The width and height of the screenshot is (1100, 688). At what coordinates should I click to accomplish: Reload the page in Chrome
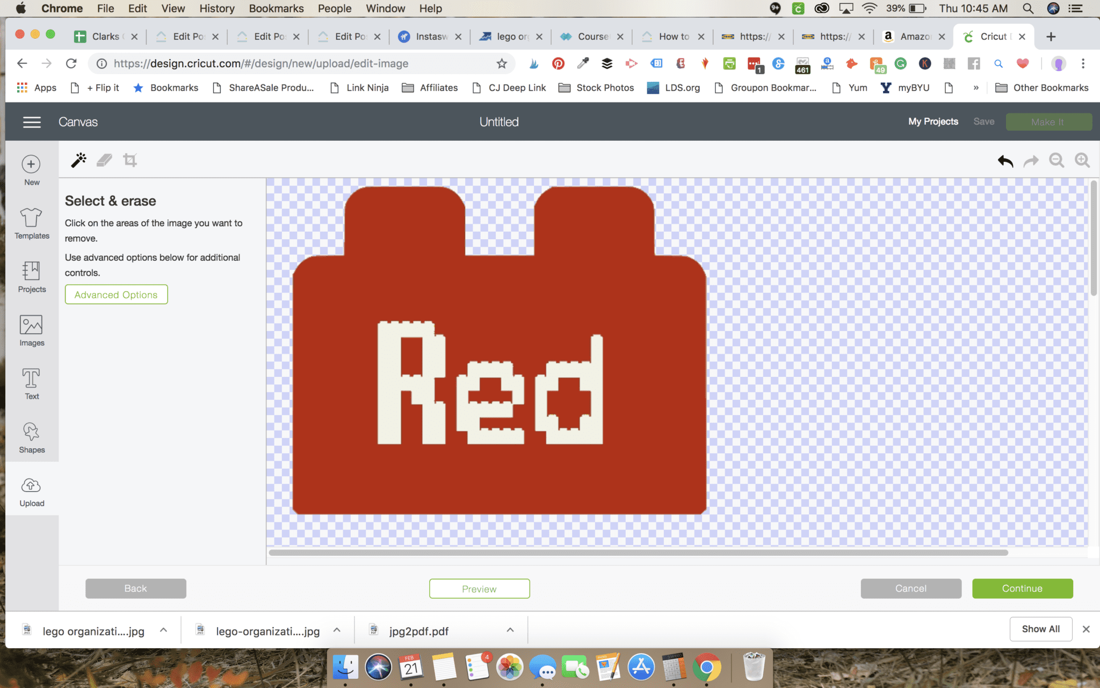[71, 63]
